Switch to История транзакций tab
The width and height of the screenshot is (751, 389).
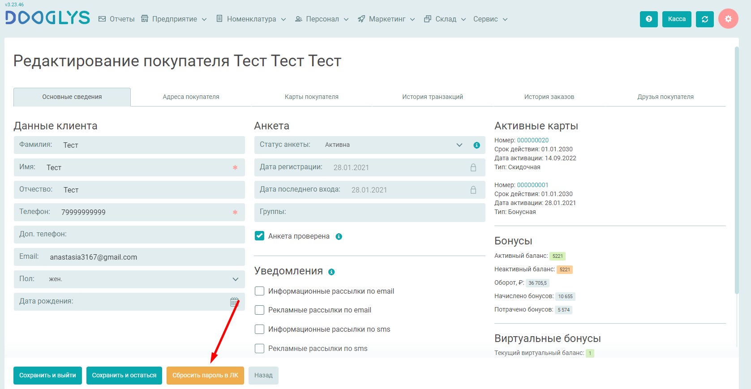[x=433, y=97]
